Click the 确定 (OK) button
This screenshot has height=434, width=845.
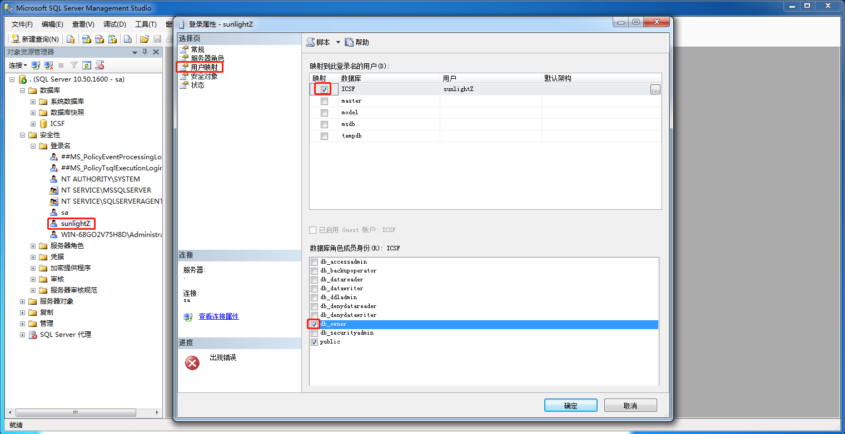tap(571, 406)
